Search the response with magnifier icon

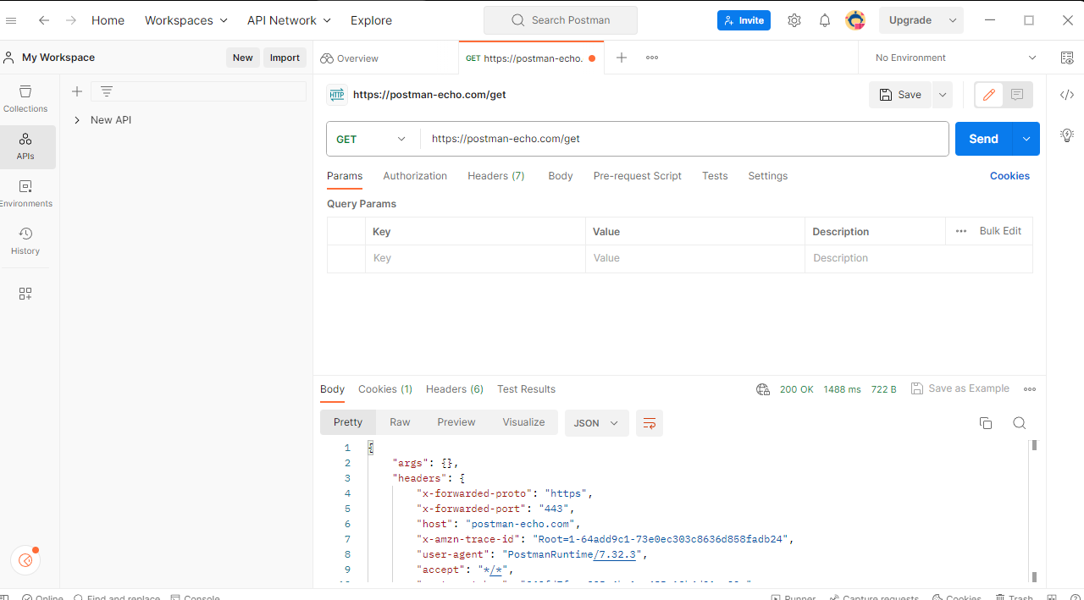pyautogui.click(x=1020, y=423)
